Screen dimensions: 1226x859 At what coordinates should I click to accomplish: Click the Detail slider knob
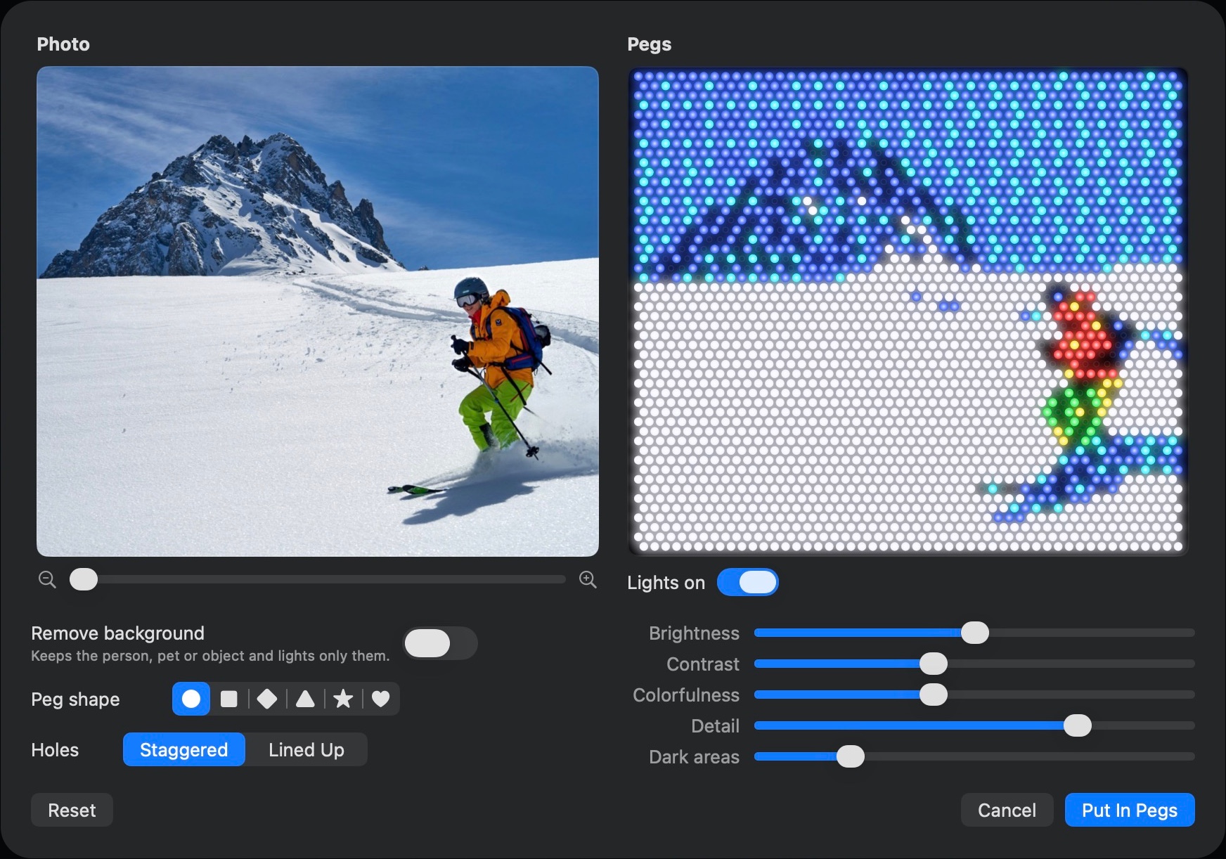(1078, 725)
